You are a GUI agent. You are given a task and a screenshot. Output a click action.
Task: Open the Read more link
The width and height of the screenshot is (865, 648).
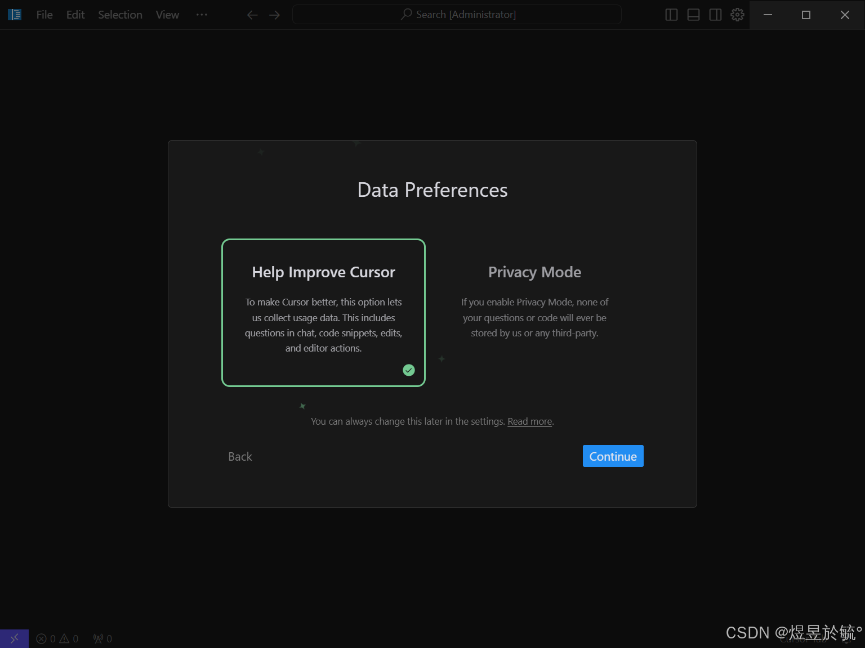[x=529, y=421]
